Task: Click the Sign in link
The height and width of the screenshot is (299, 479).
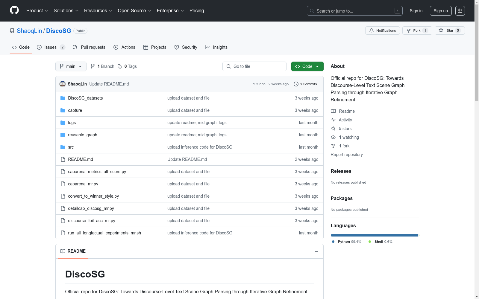Action: [416, 11]
